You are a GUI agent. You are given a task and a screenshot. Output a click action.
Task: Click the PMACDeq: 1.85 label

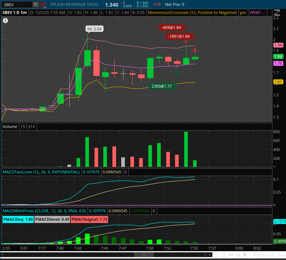click(18, 219)
